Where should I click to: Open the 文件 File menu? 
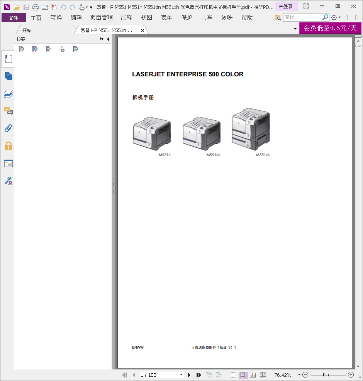14,17
